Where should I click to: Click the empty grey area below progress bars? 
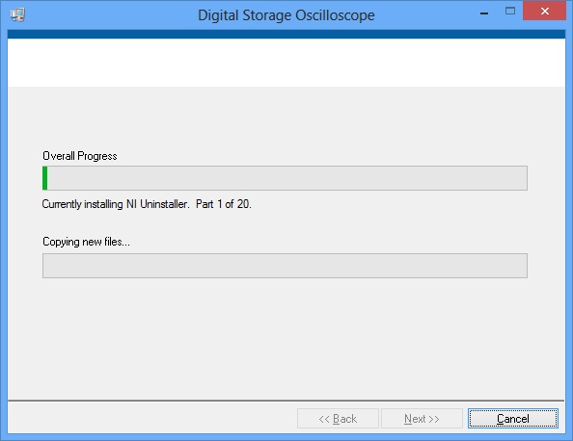point(286,337)
